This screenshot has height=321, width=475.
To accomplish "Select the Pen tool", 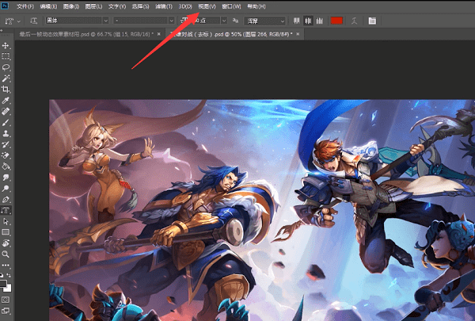I will click(6, 200).
